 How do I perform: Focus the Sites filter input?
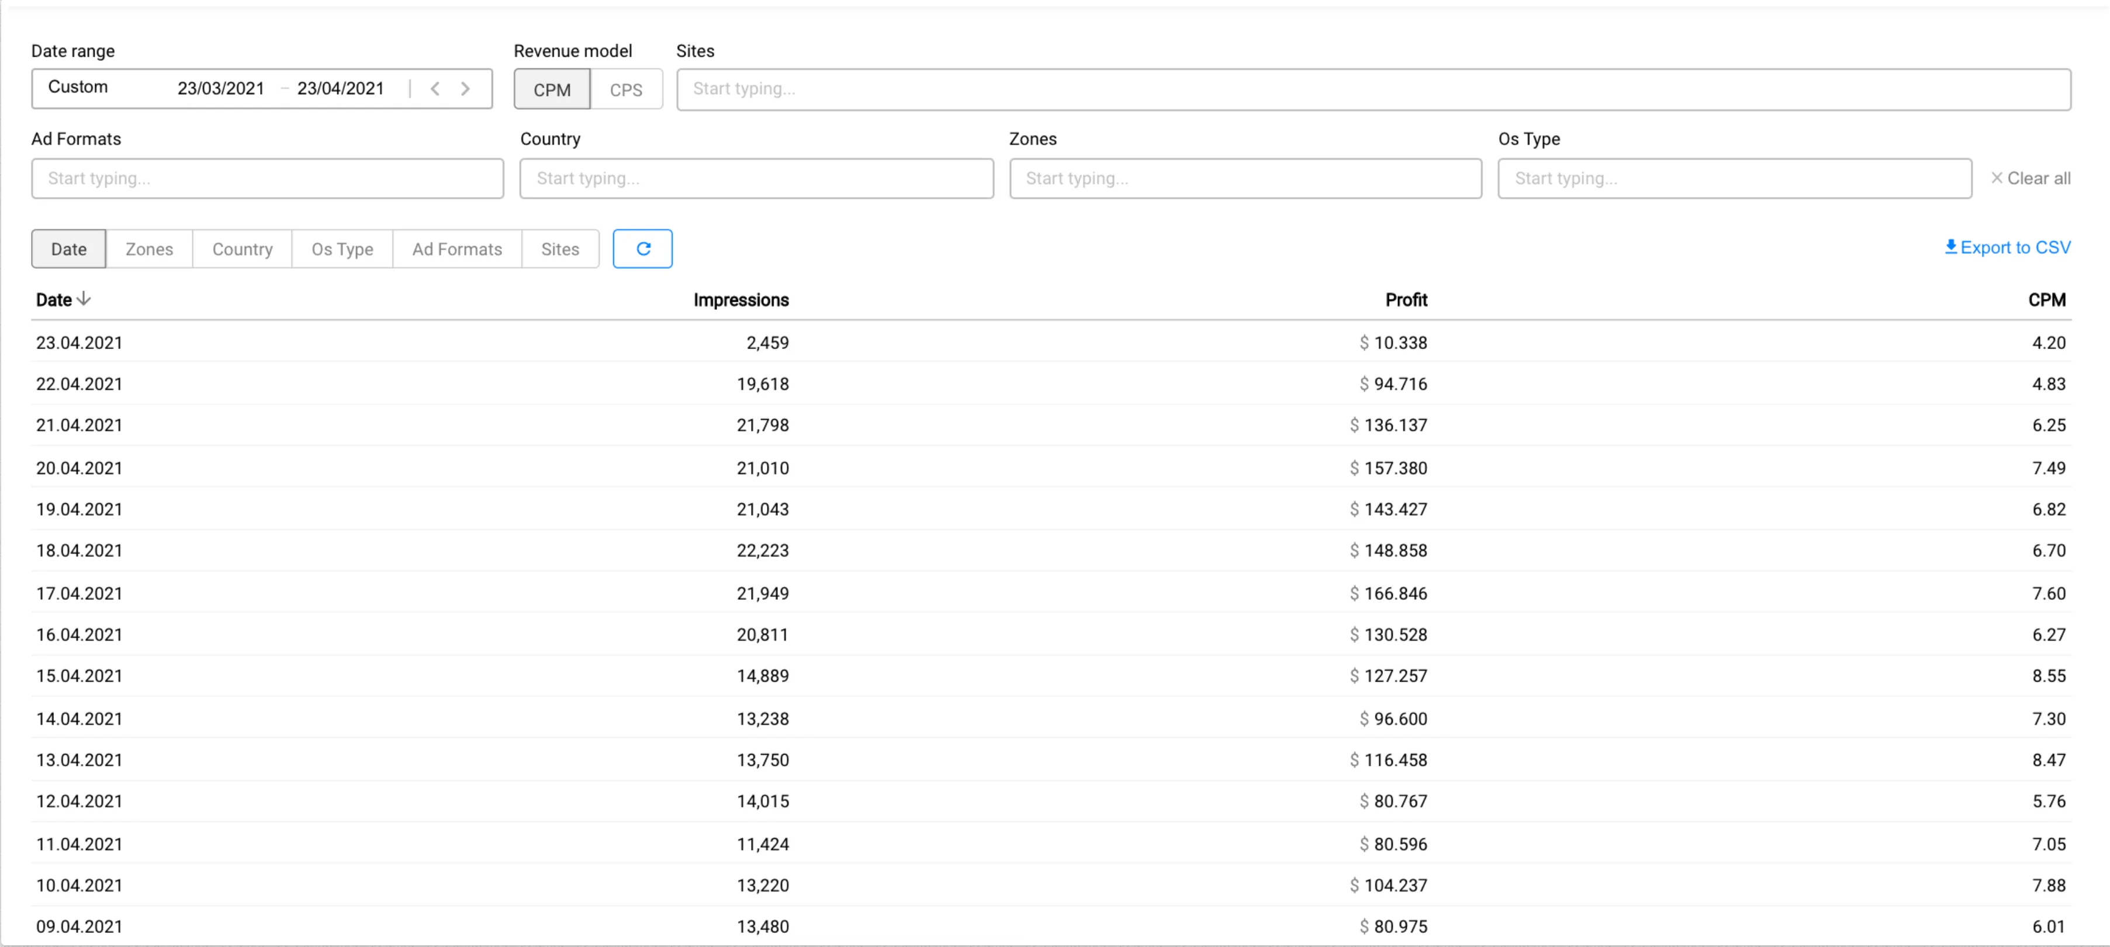[x=1374, y=89]
